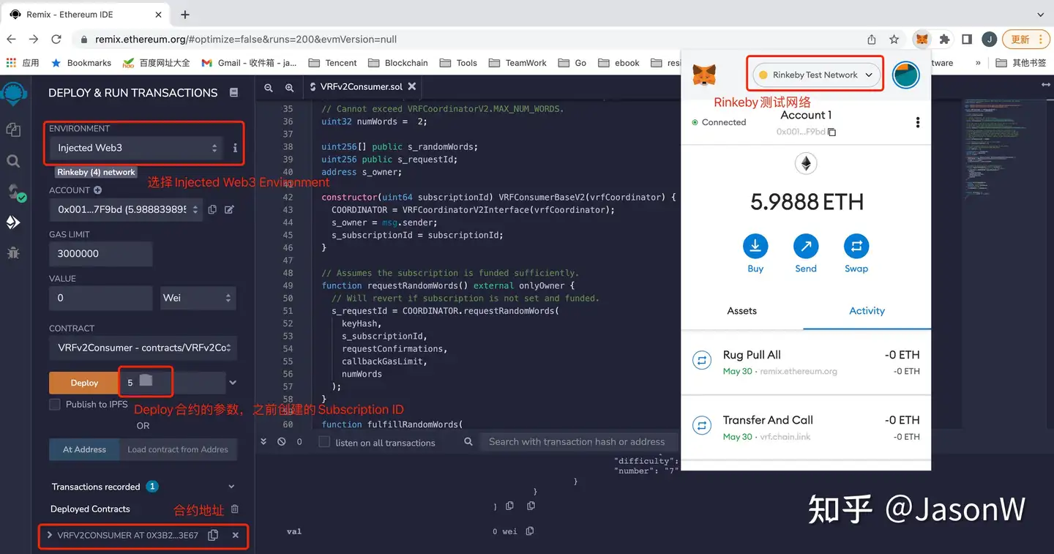This screenshot has width=1054, height=554.
Task: Reload the browser page
Action: pyautogui.click(x=56, y=40)
